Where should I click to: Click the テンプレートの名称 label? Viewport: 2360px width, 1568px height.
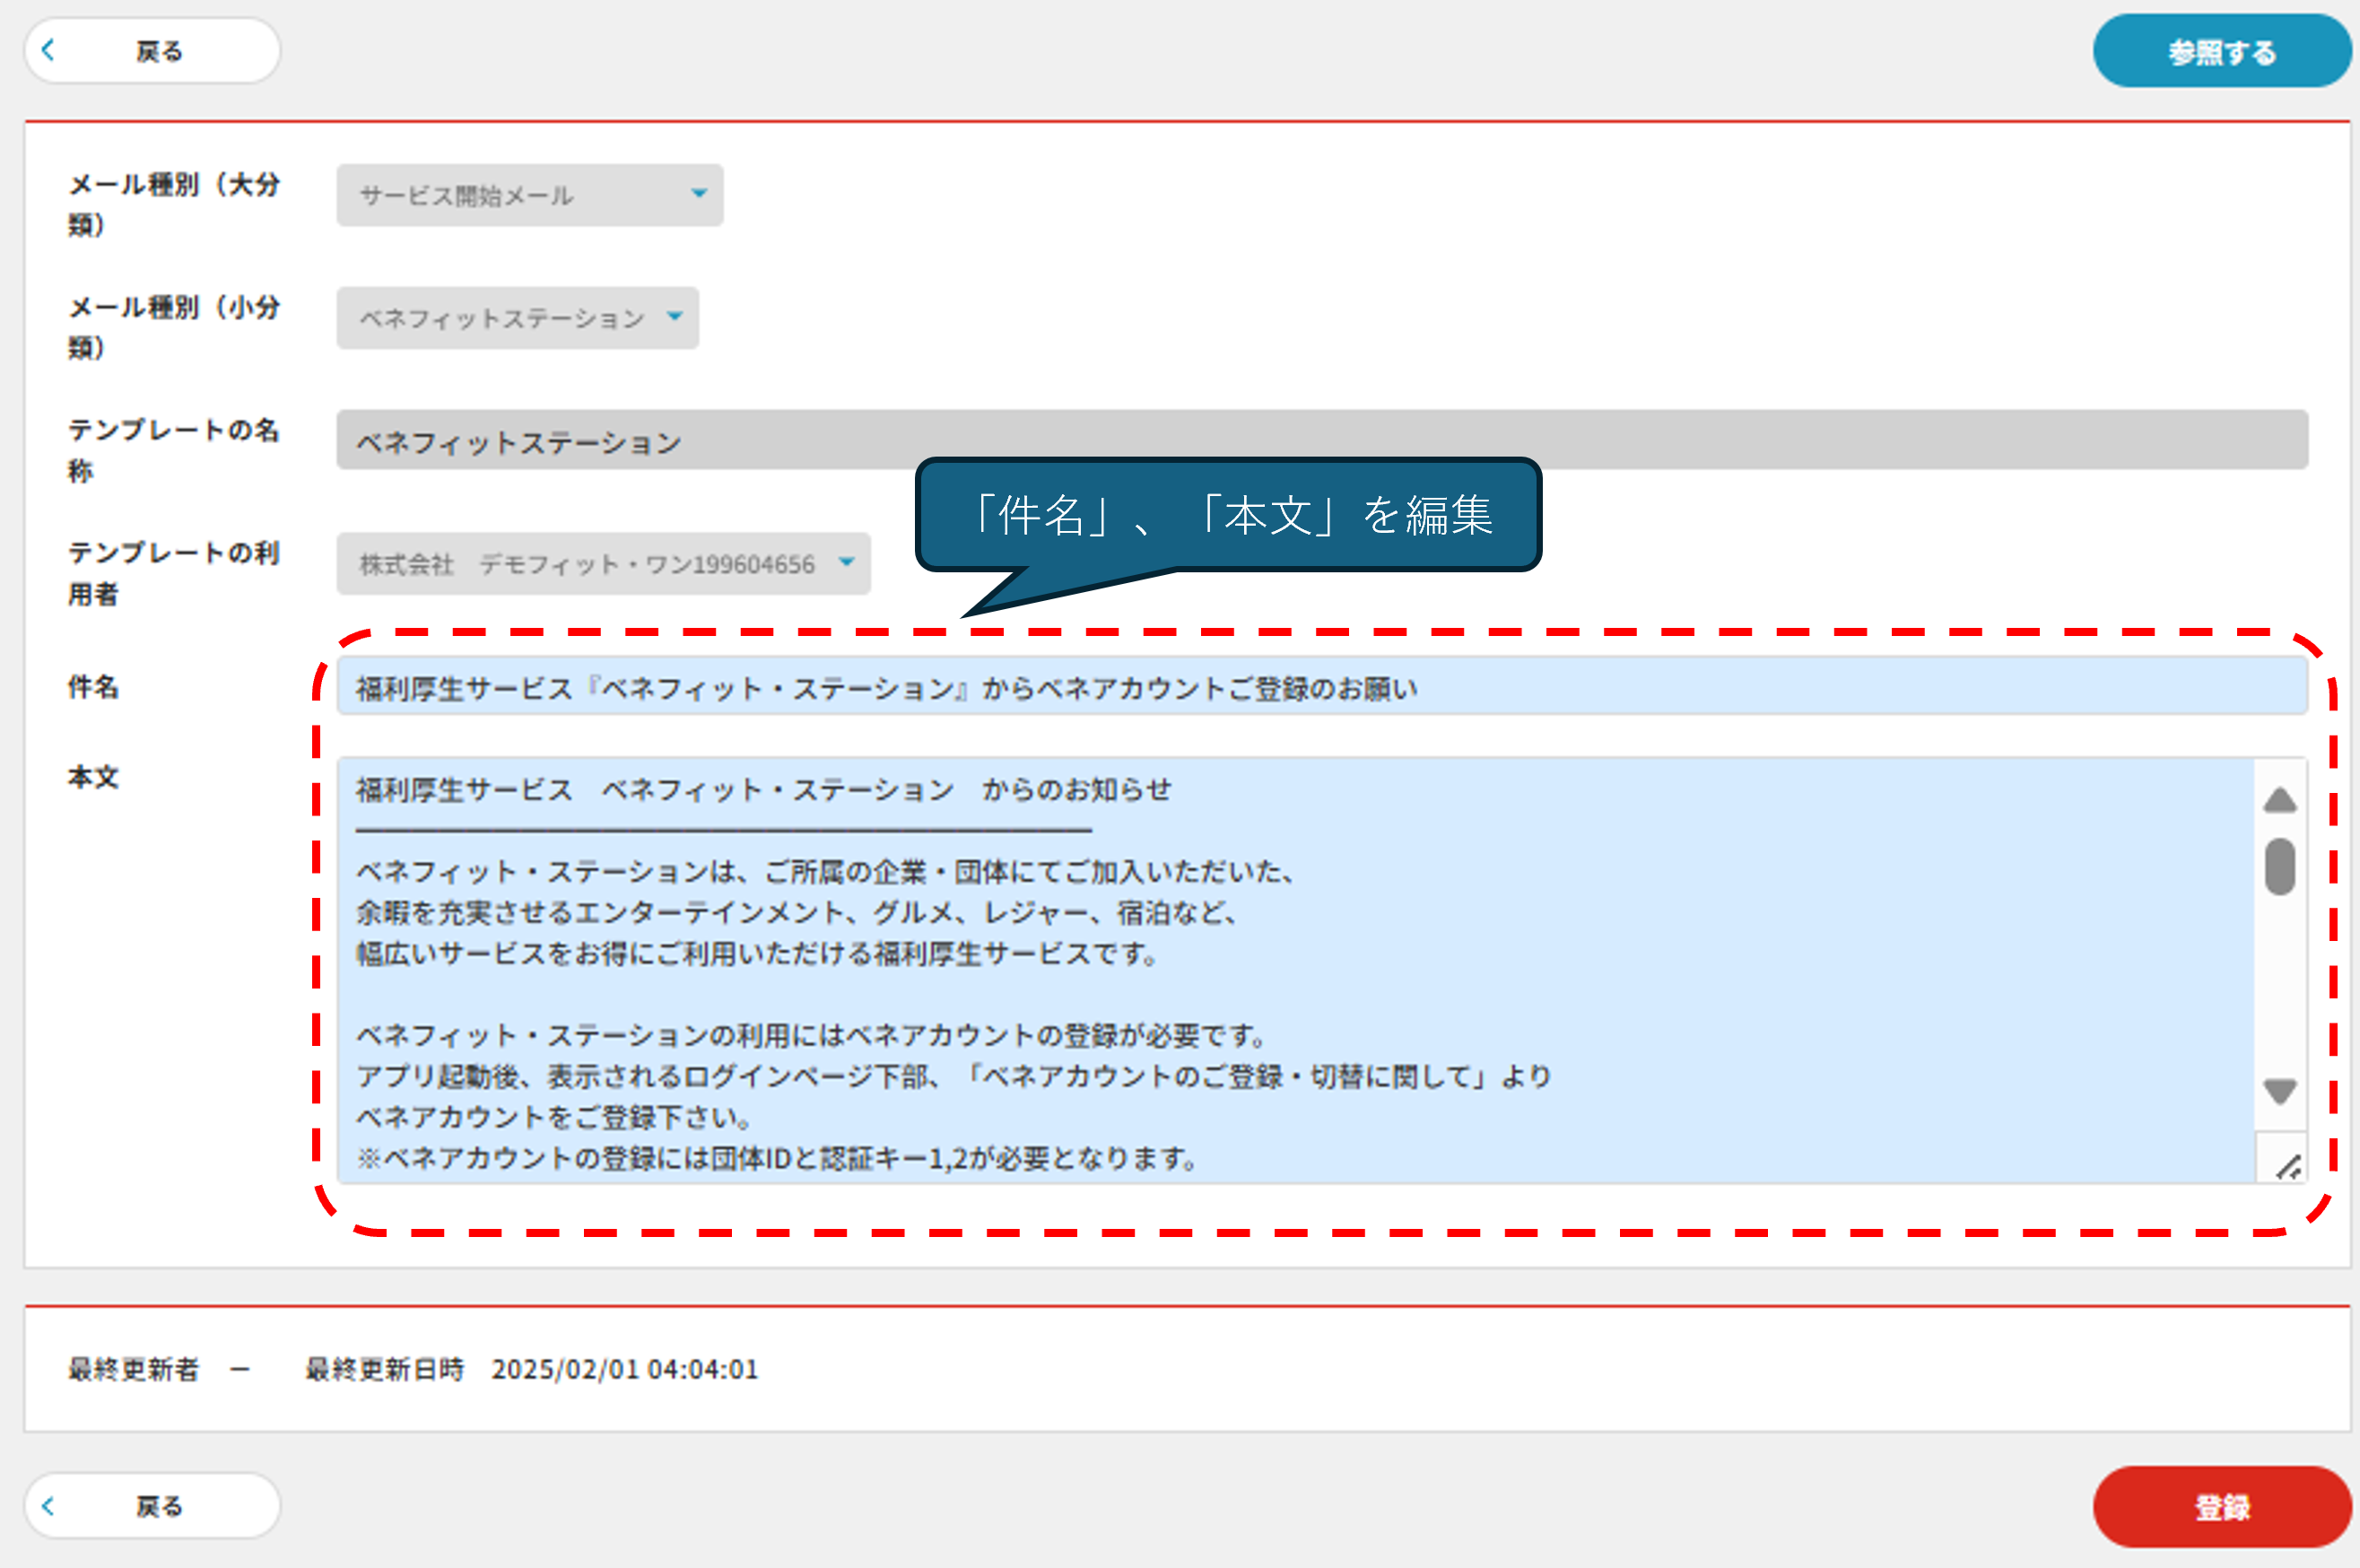[174, 450]
